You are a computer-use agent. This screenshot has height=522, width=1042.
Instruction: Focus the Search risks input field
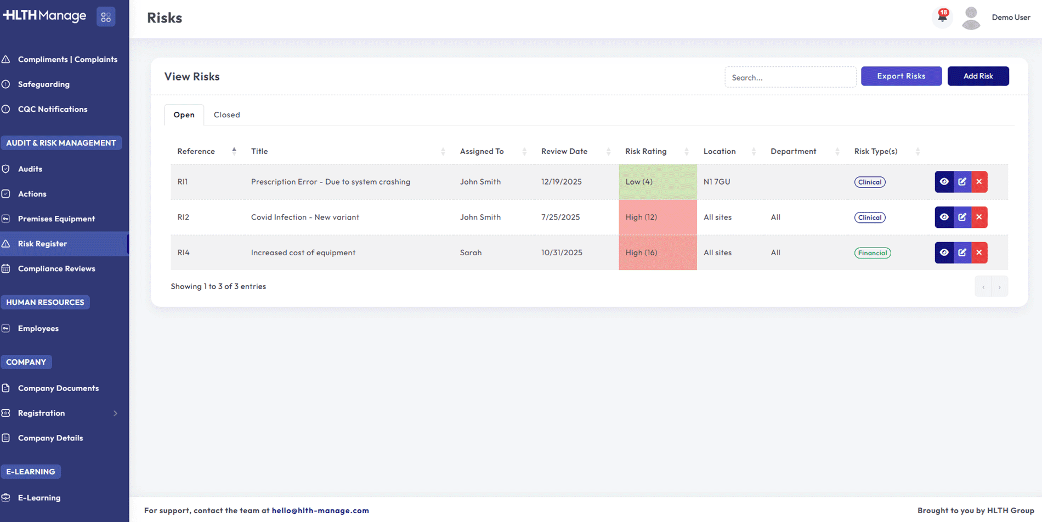pos(790,77)
